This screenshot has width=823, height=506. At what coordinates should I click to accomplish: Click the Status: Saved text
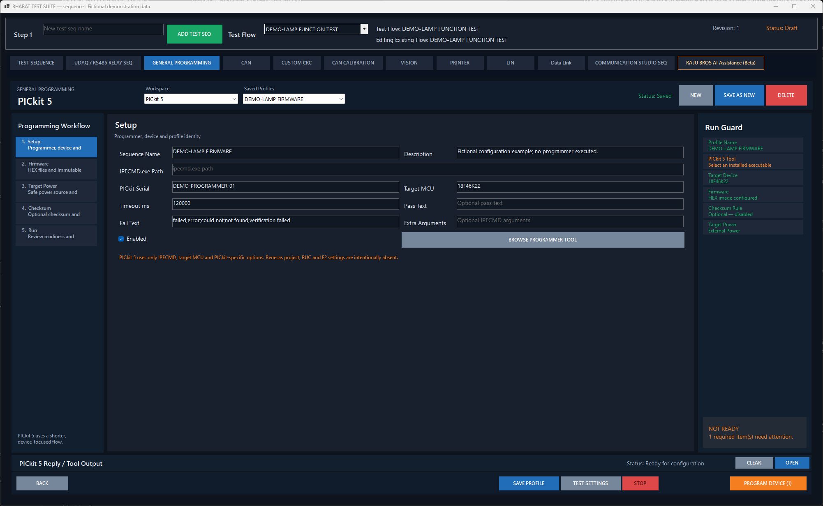[x=654, y=96]
